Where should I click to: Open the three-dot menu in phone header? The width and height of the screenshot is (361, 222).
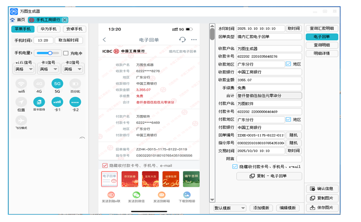click(194, 39)
